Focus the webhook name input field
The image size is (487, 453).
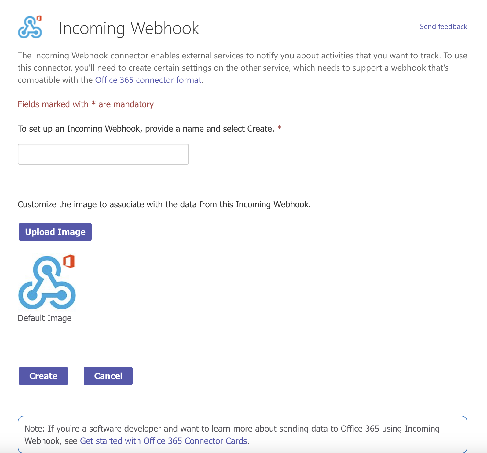point(103,154)
